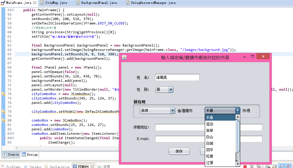Focus the E-mail input field
The width and height of the screenshot is (293, 168).
[x=209, y=139]
